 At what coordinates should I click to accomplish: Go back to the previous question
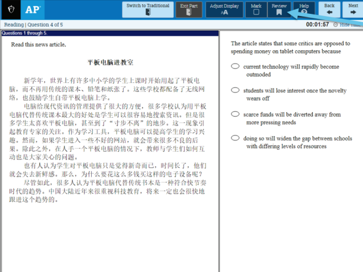pos(329,9)
